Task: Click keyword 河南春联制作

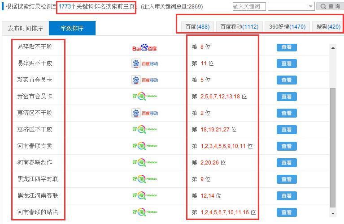Action: pyautogui.click(x=35, y=162)
